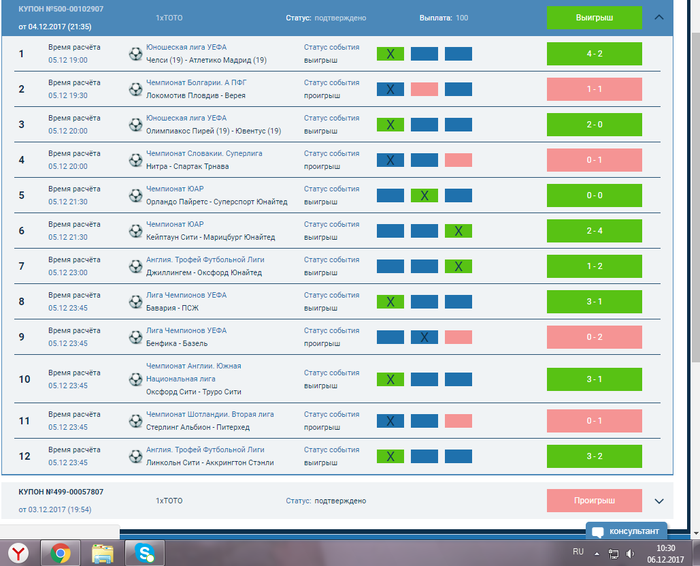Open Google Chrome from the taskbar
The image size is (700, 566).
[61, 552]
